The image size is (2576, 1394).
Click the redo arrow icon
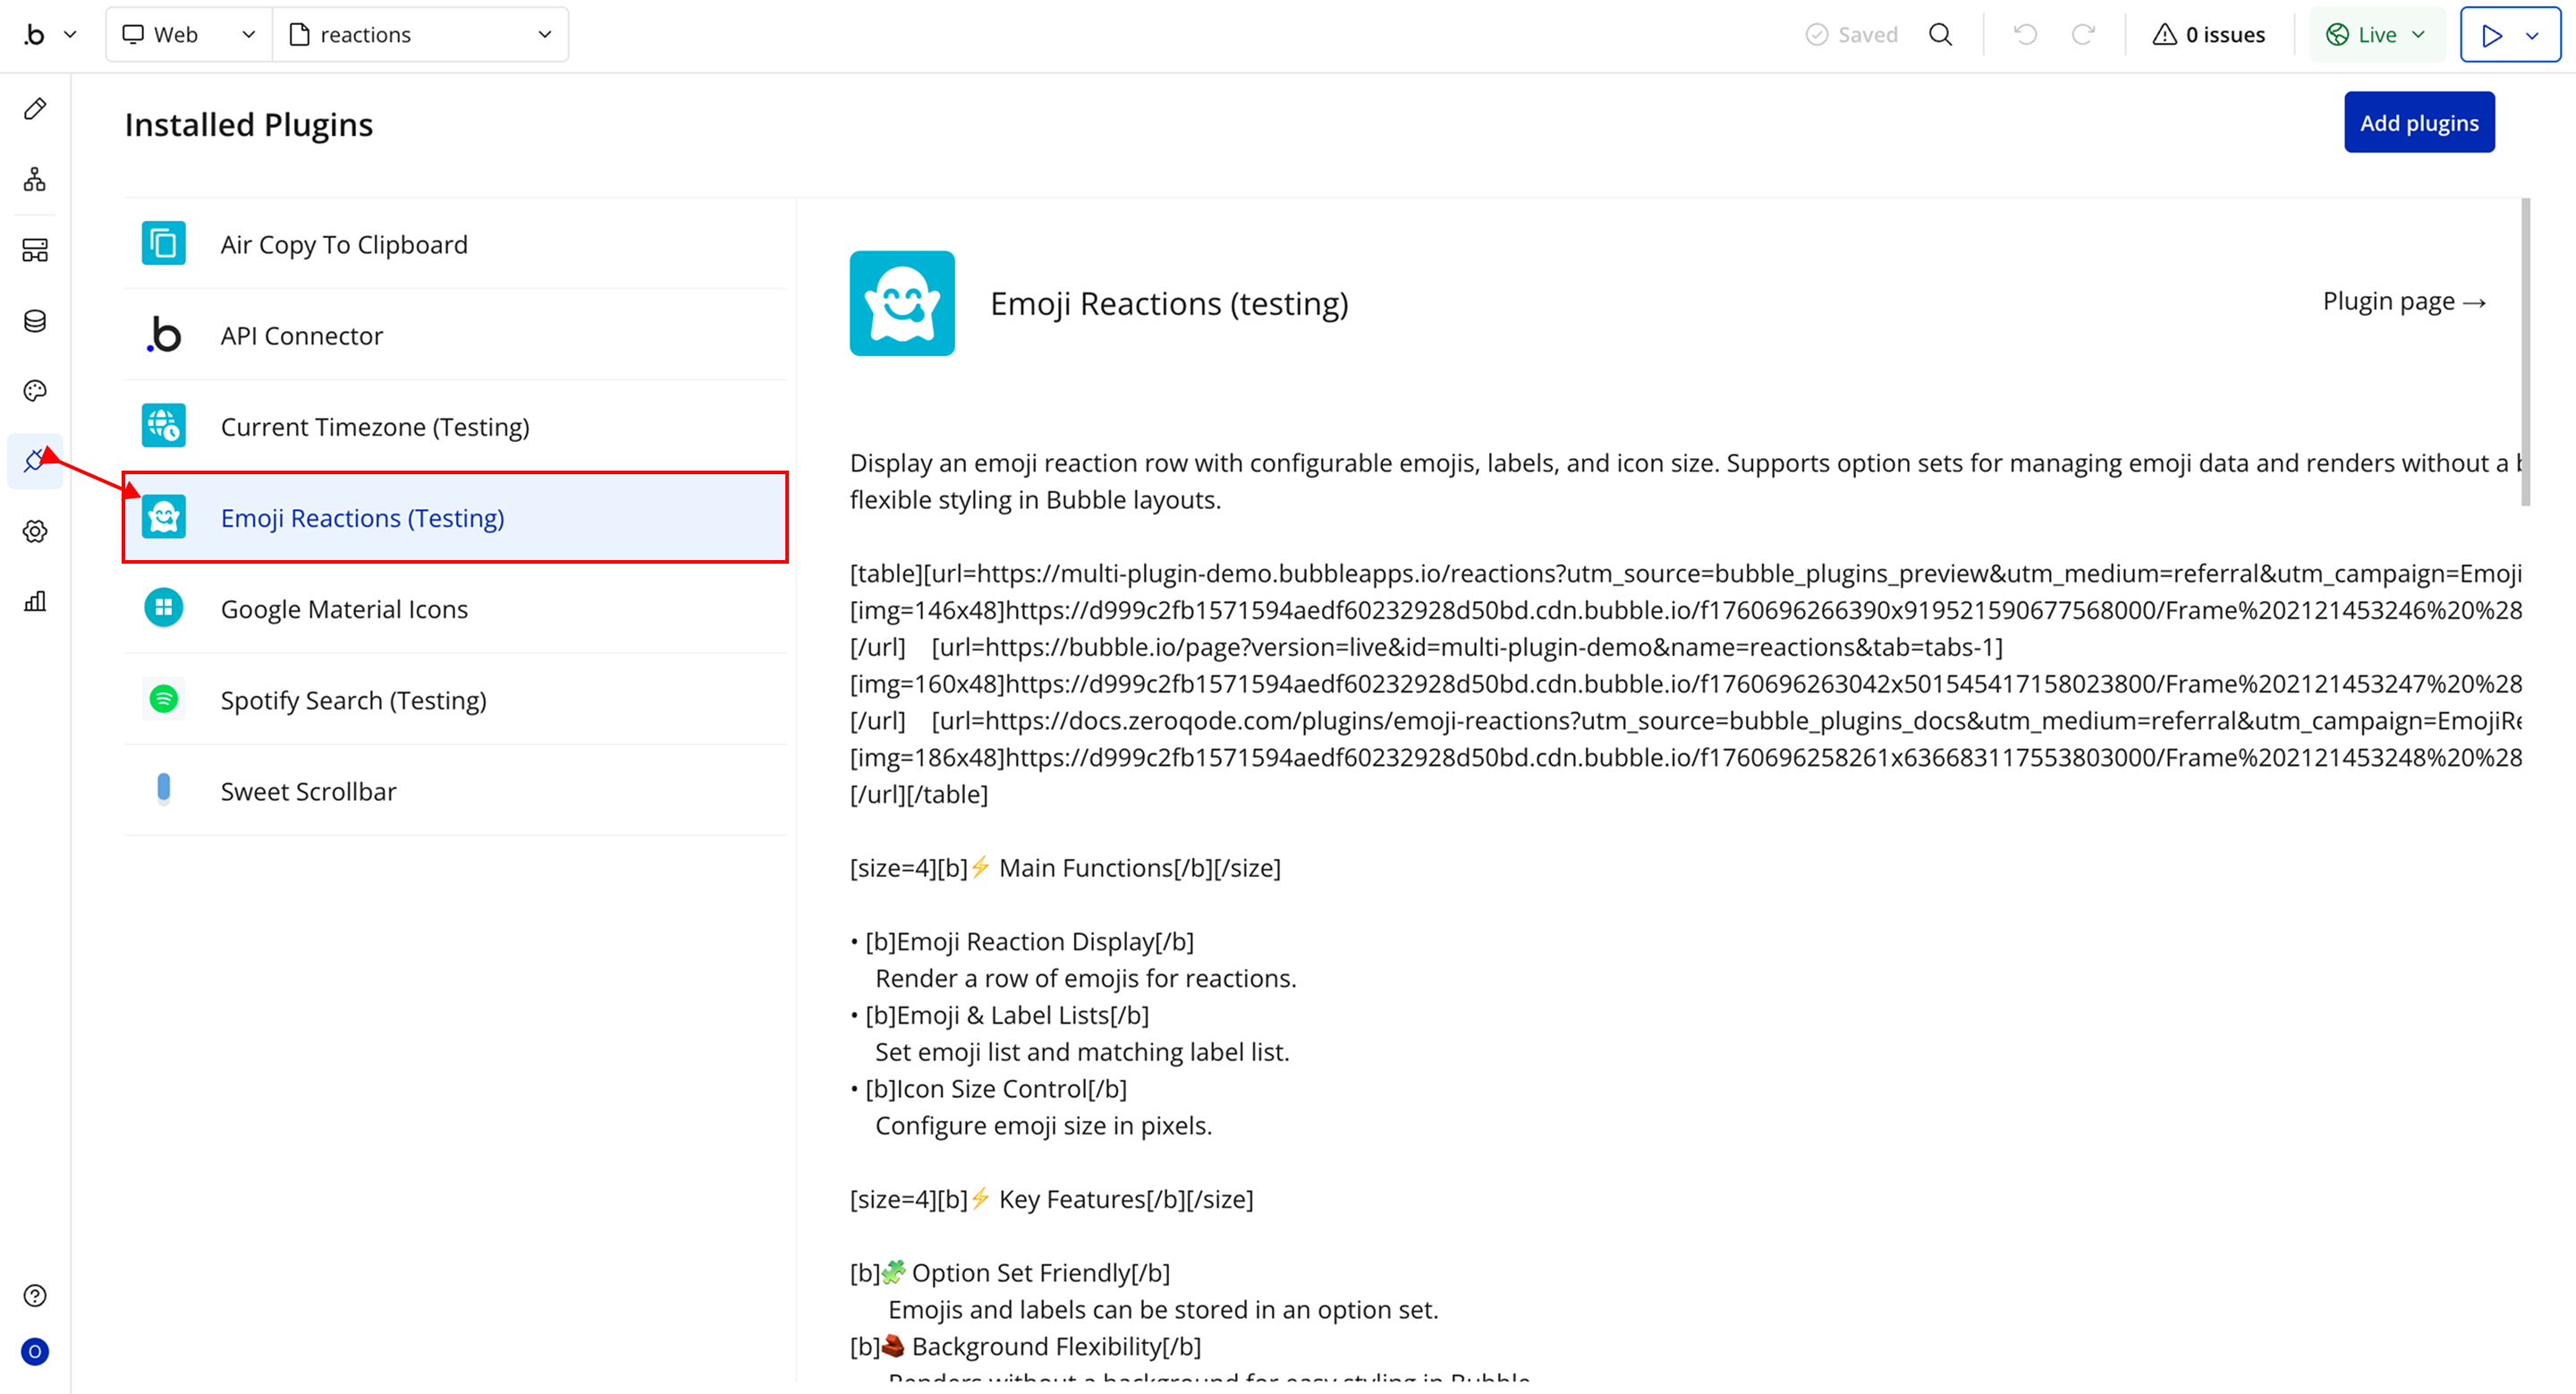2083,35
